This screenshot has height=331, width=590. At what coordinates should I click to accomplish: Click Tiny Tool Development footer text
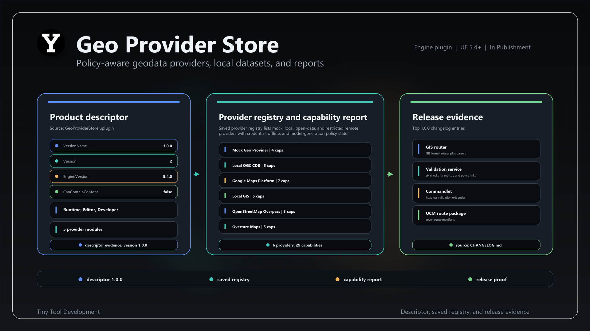pos(68,312)
